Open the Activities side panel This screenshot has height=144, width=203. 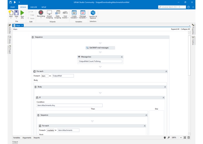[10, 29]
